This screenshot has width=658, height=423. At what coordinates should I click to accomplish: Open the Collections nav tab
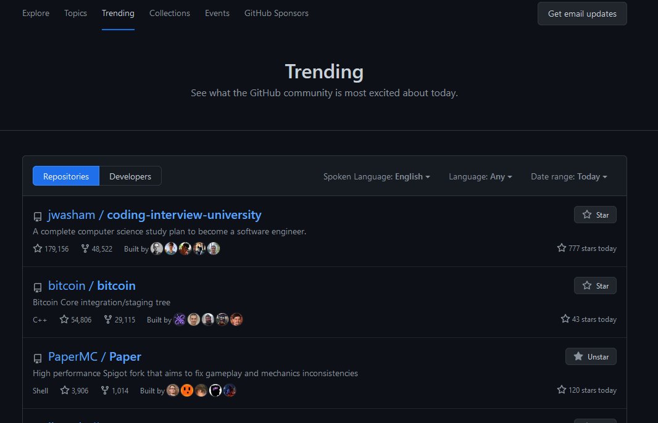[x=170, y=13]
